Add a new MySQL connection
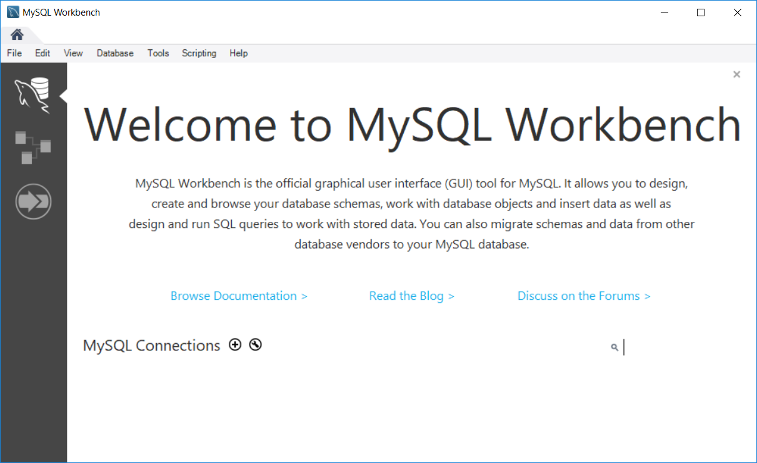The height and width of the screenshot is (463, 757). 235,344
